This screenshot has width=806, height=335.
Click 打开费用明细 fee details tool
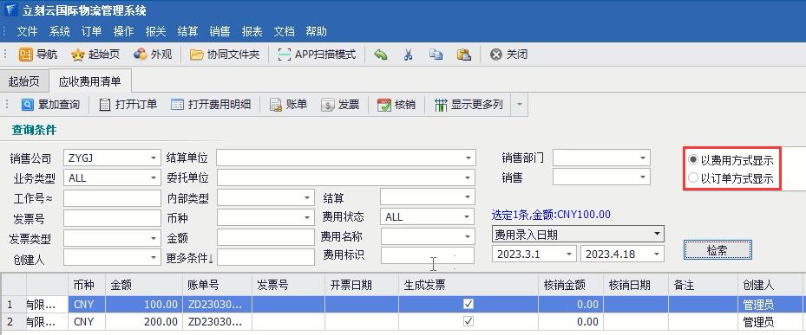(211, 105)
